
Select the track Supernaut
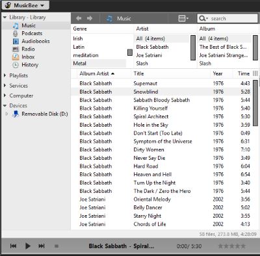pos(145,83)
